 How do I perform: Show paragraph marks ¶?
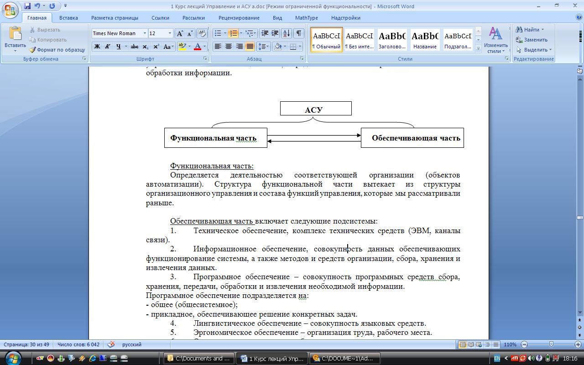pyautogui.click(x=299, y=33)
